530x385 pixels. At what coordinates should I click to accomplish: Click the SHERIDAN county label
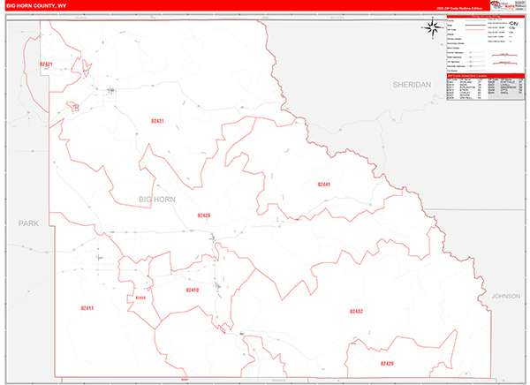412,85
